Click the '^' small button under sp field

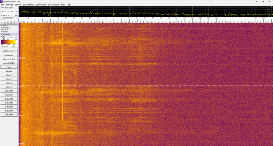pyautogui.click(x=13, y=23)
